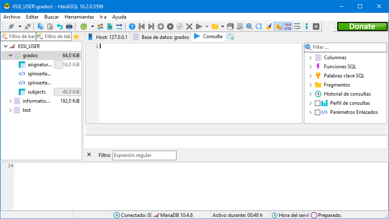Screen dimensions: 389x219
Task: Click the green Donate button
Action: tap(362, 26)
